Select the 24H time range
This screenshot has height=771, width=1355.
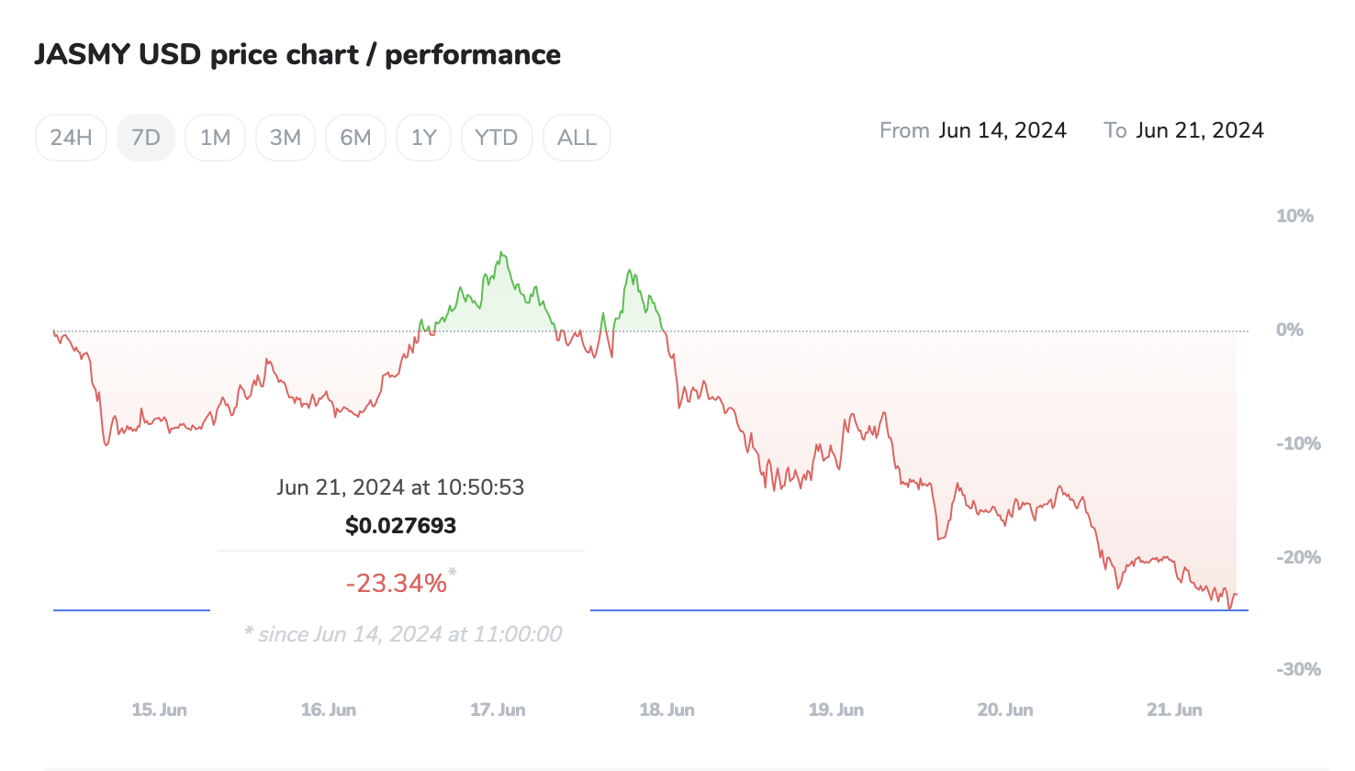tap(71, 138)
